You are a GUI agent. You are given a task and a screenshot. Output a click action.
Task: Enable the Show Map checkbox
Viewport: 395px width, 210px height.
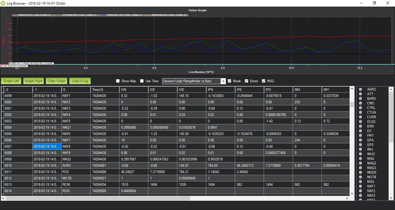(x=118, y=81)
